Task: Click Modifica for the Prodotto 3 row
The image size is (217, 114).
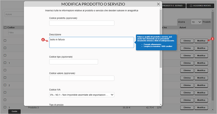Action: pyautogui.click(x=201, y=108)
